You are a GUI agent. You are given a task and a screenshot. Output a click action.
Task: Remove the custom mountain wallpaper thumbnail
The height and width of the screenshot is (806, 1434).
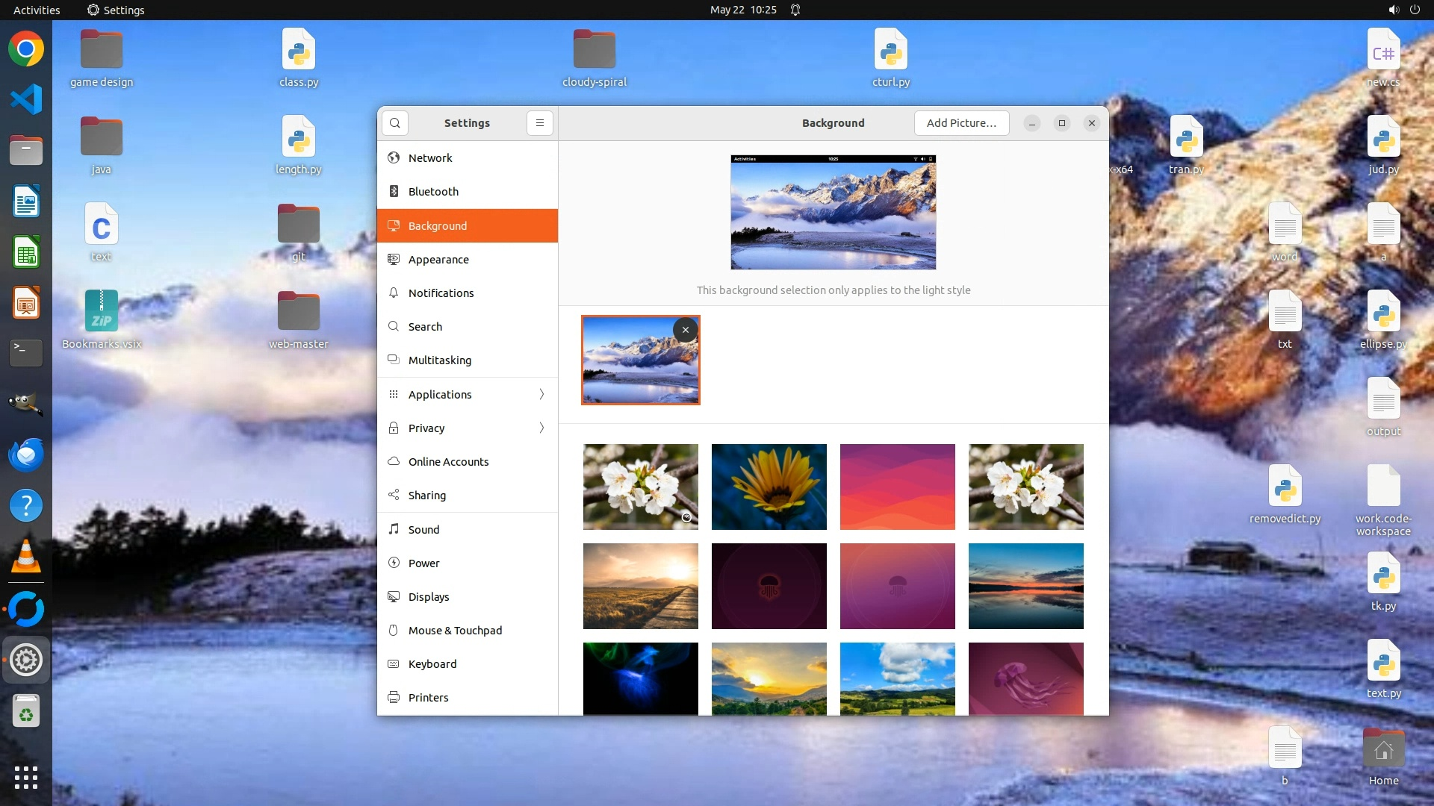point(685,330)
